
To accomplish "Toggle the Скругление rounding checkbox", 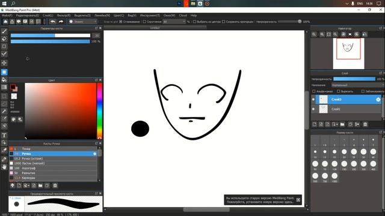I will click(144, 22).
